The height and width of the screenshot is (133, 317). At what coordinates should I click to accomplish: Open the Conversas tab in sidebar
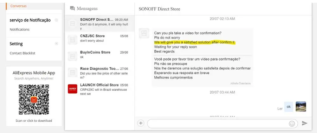(x=18, y=6)
